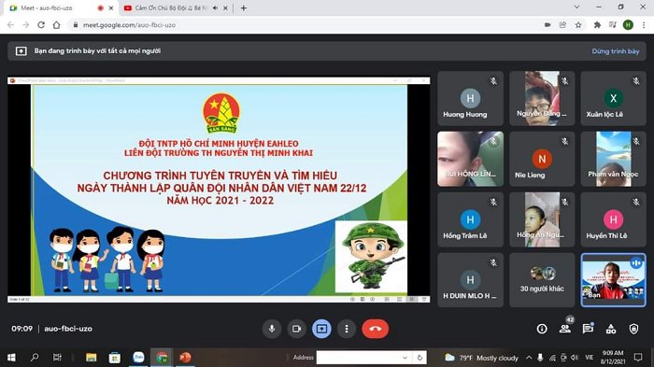Open weather widget 79°F Mostly cloudy
Image resolution: width=654 pixels, height=367 pixels.
(481, 358)
